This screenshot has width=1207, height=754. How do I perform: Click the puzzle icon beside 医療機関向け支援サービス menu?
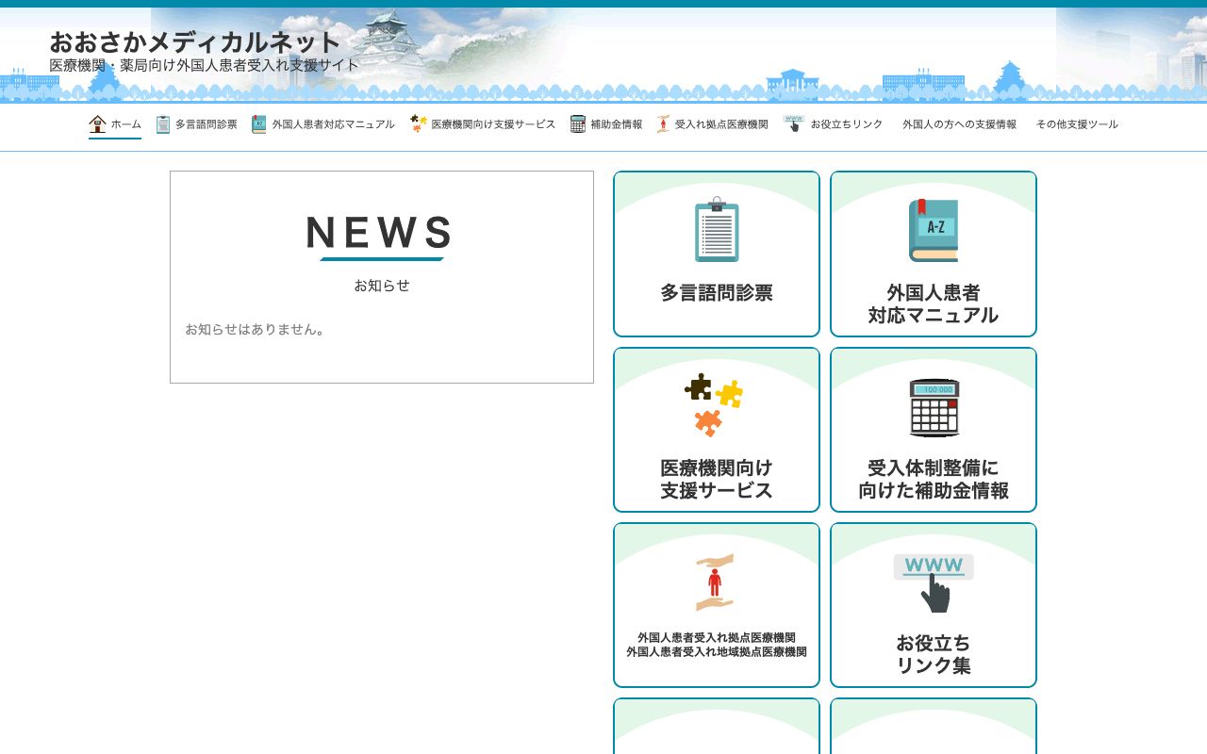417,123
